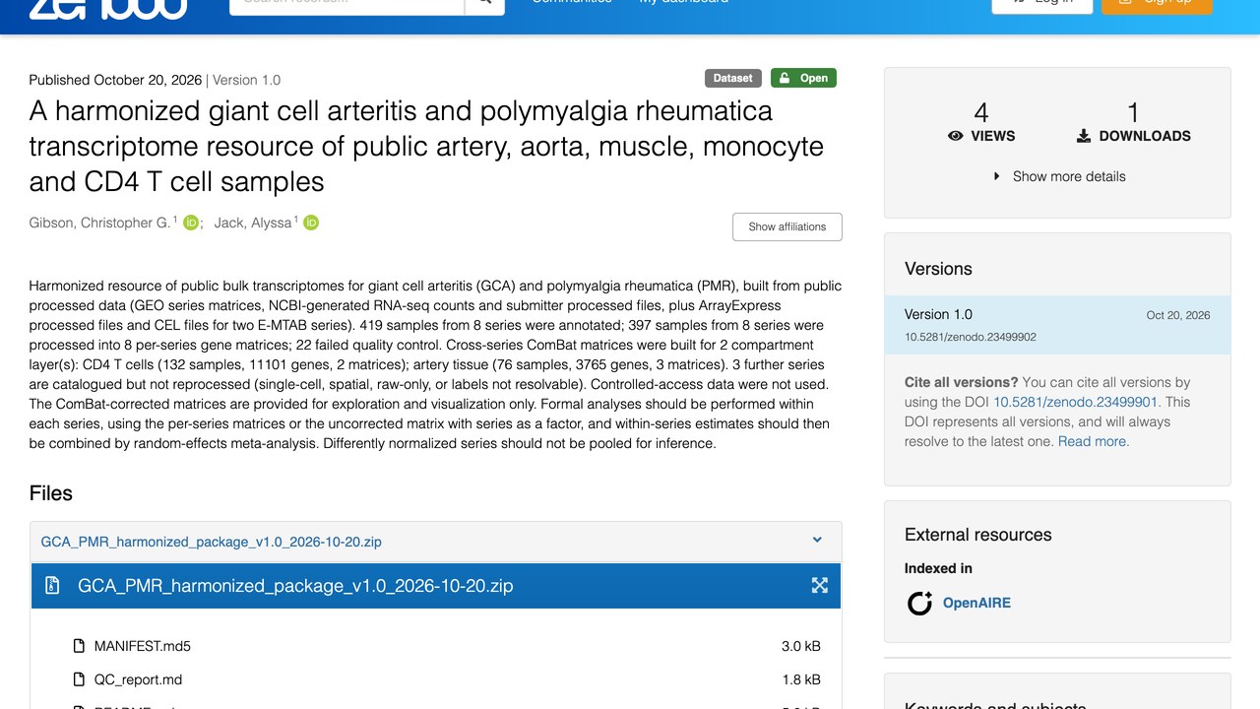Click the Read more link
1260x709 pixels.
coord(1093,441)
